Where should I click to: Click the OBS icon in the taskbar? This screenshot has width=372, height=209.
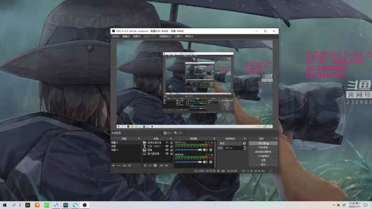pos(85,205)
